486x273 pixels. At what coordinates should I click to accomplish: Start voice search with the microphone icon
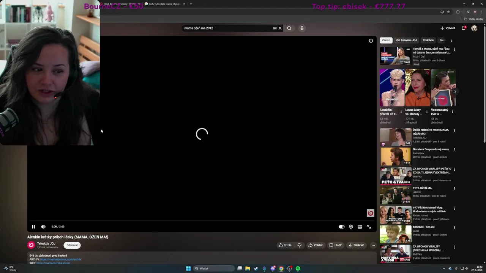[302, 28]
